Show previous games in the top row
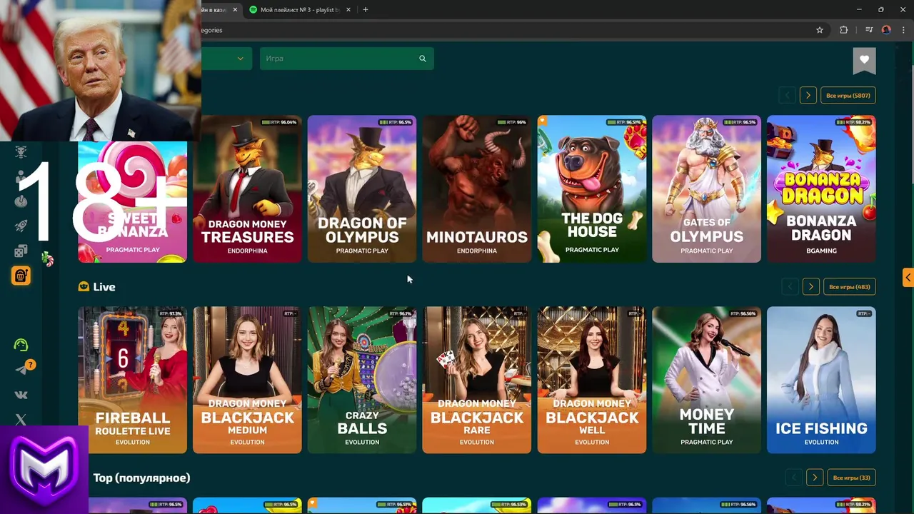The image size is (914, 514). click(787, 96)
